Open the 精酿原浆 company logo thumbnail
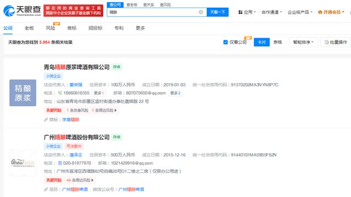Screen dimensions: 351x197 23,92
